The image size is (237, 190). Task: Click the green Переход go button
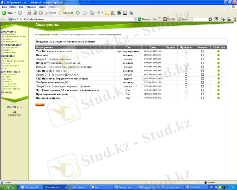144,19
